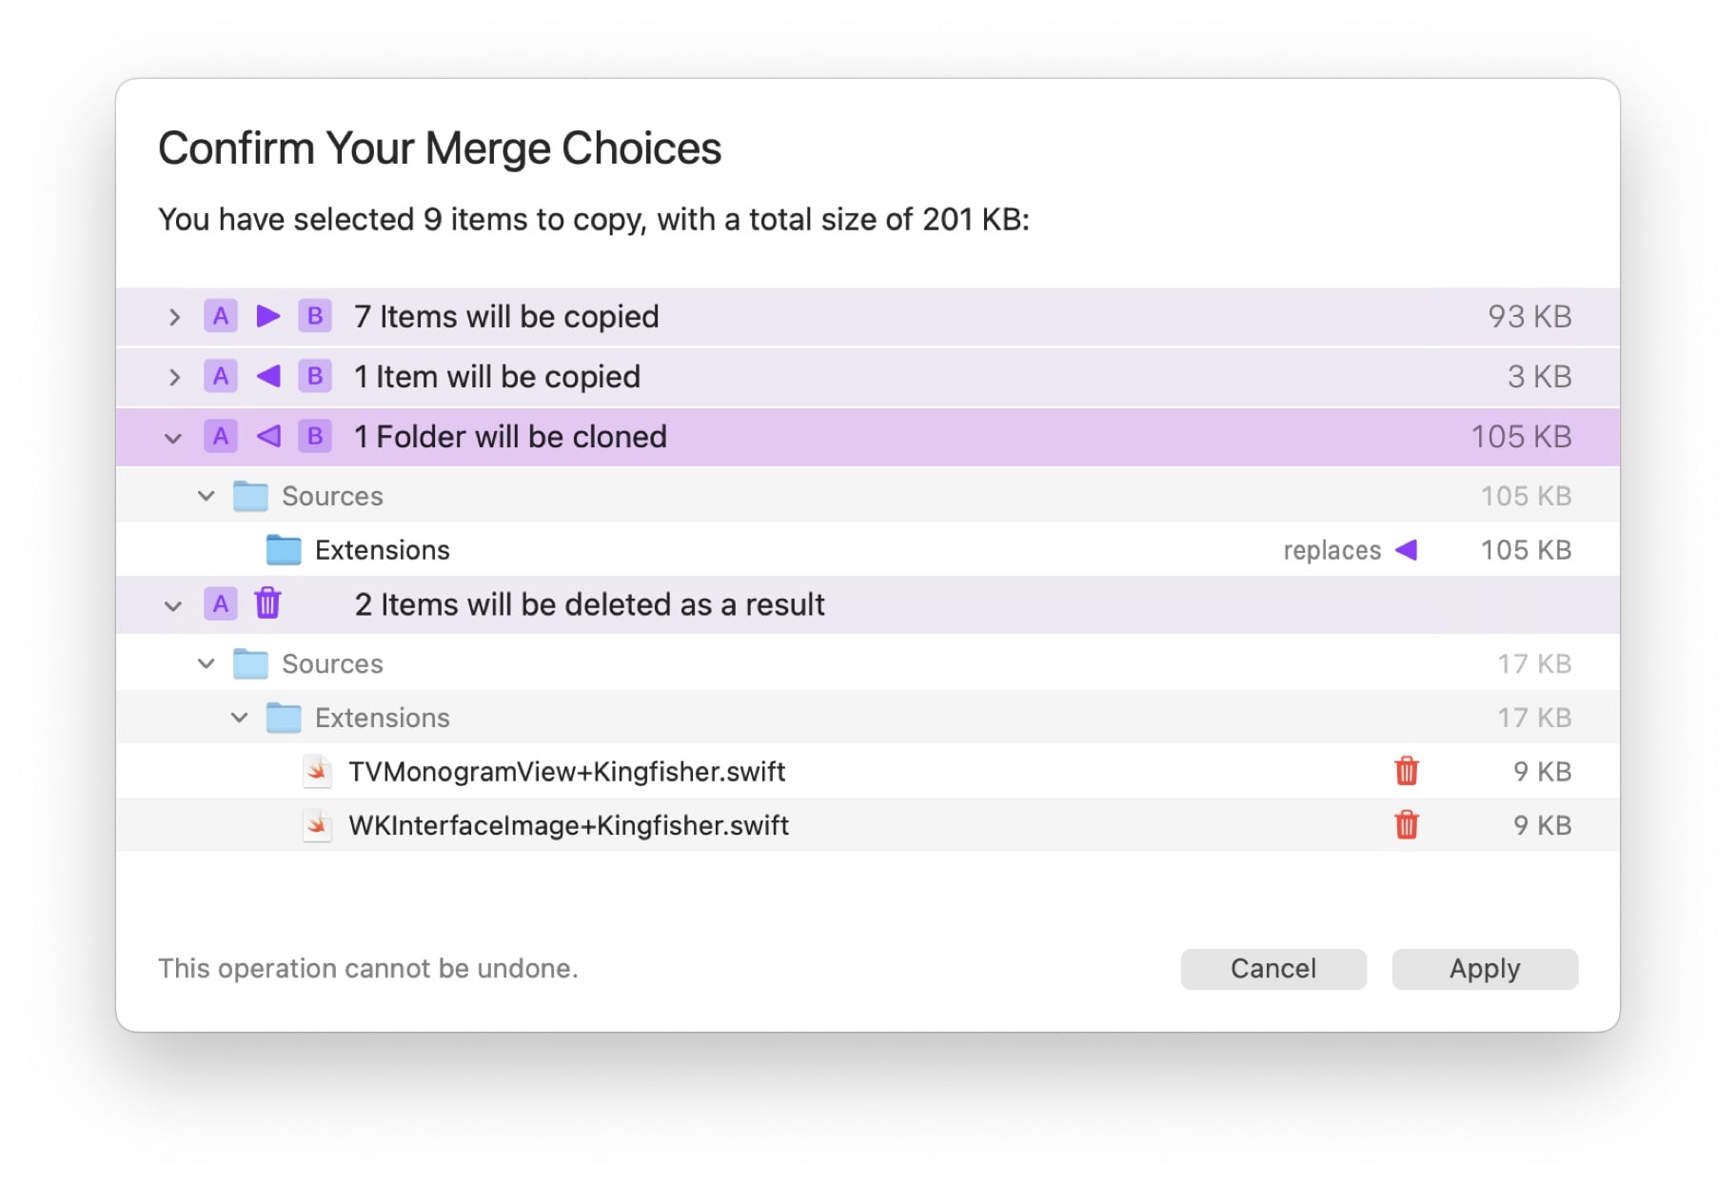Click red trash icon next to TVMonogramView+Kingfisher.swift
1736x1184 pixels.
[x=1408, y=772]
